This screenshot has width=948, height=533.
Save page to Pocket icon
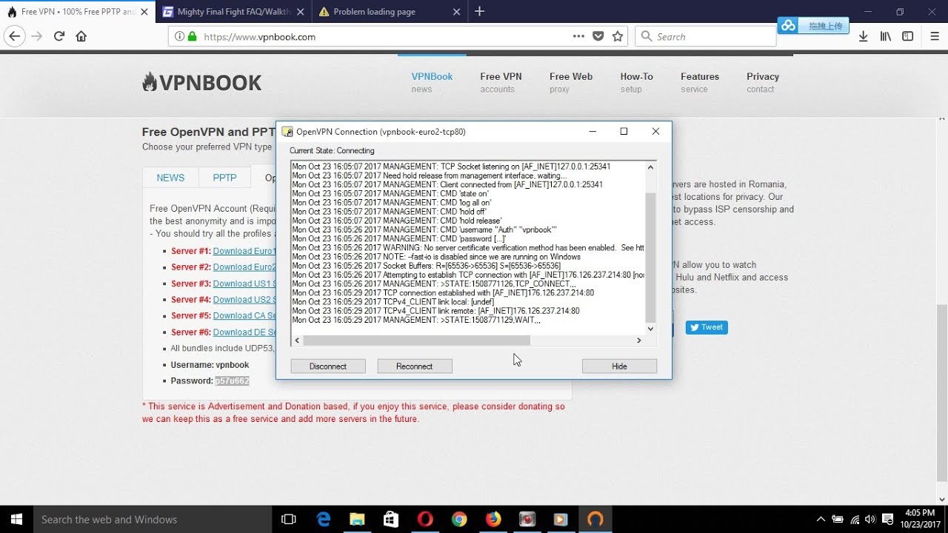pos(598,36)
